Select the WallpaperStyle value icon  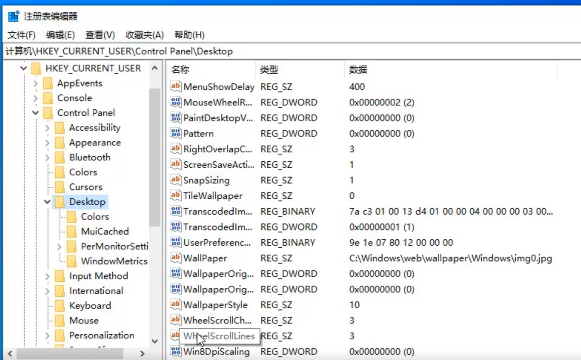click(x=176, y=305)
